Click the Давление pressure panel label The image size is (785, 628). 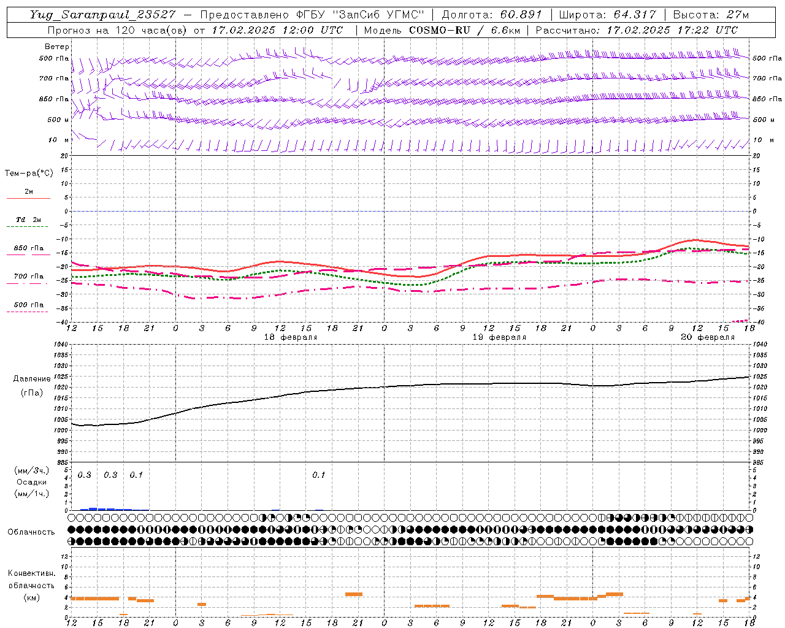[x=32, y=379]
